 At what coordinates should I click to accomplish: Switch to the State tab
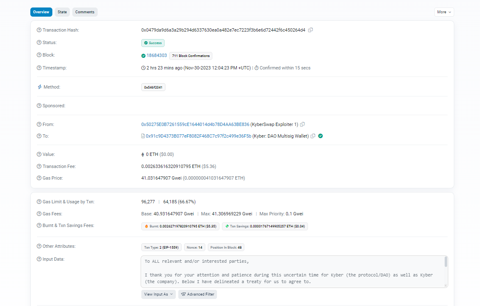pos(62,12)
